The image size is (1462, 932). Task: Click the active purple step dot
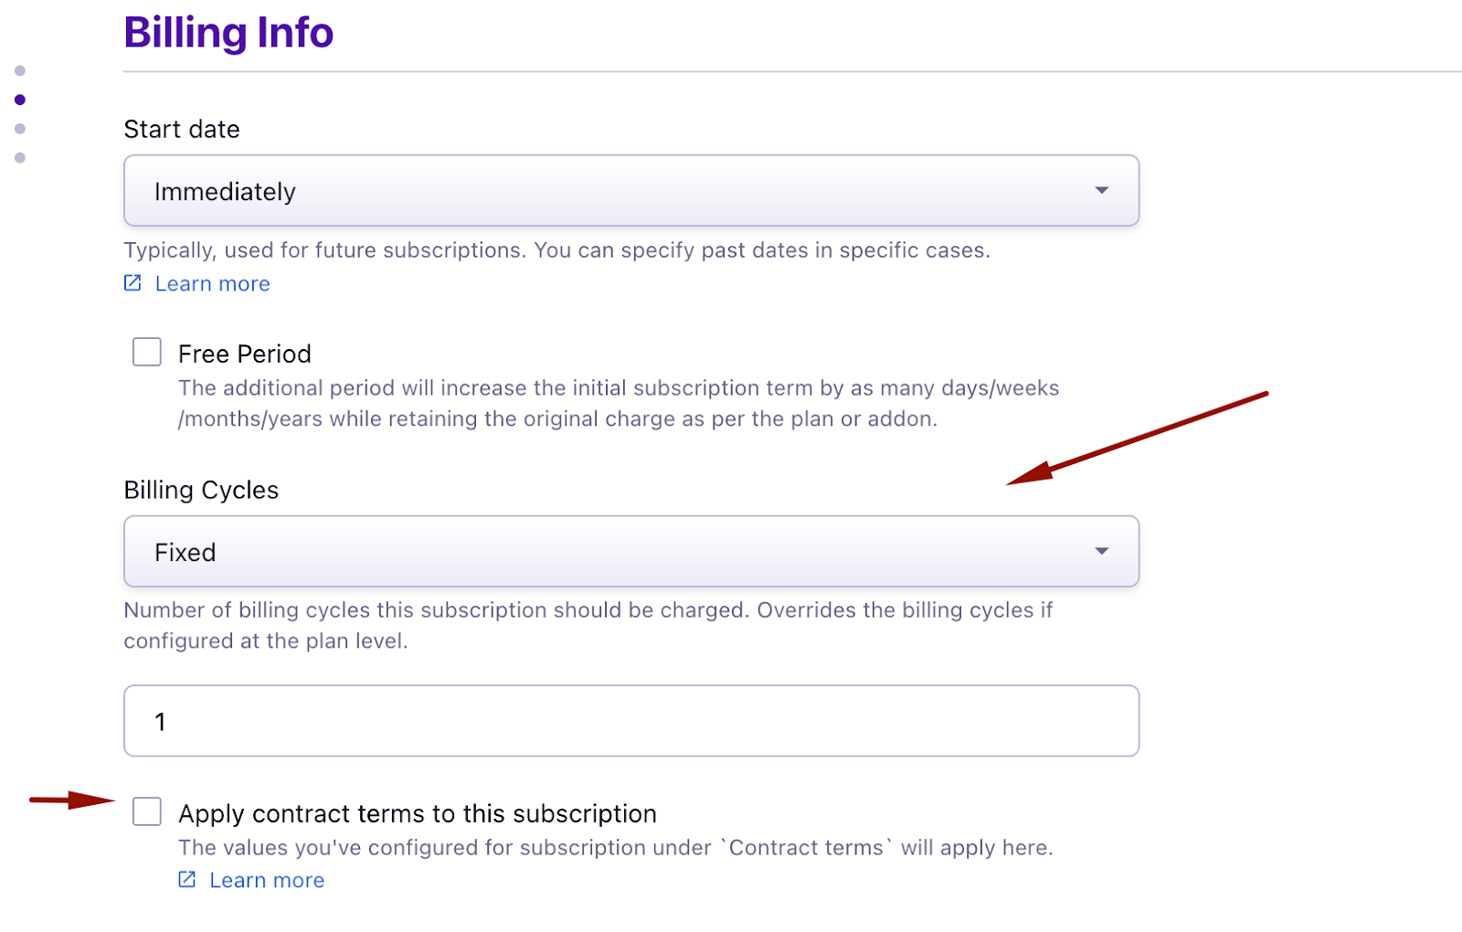pyautogui.click(x=20, y=100)
